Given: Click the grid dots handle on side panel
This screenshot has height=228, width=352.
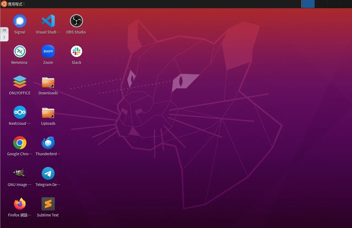Looking at the screenshot, I should [x=4, y=30].
